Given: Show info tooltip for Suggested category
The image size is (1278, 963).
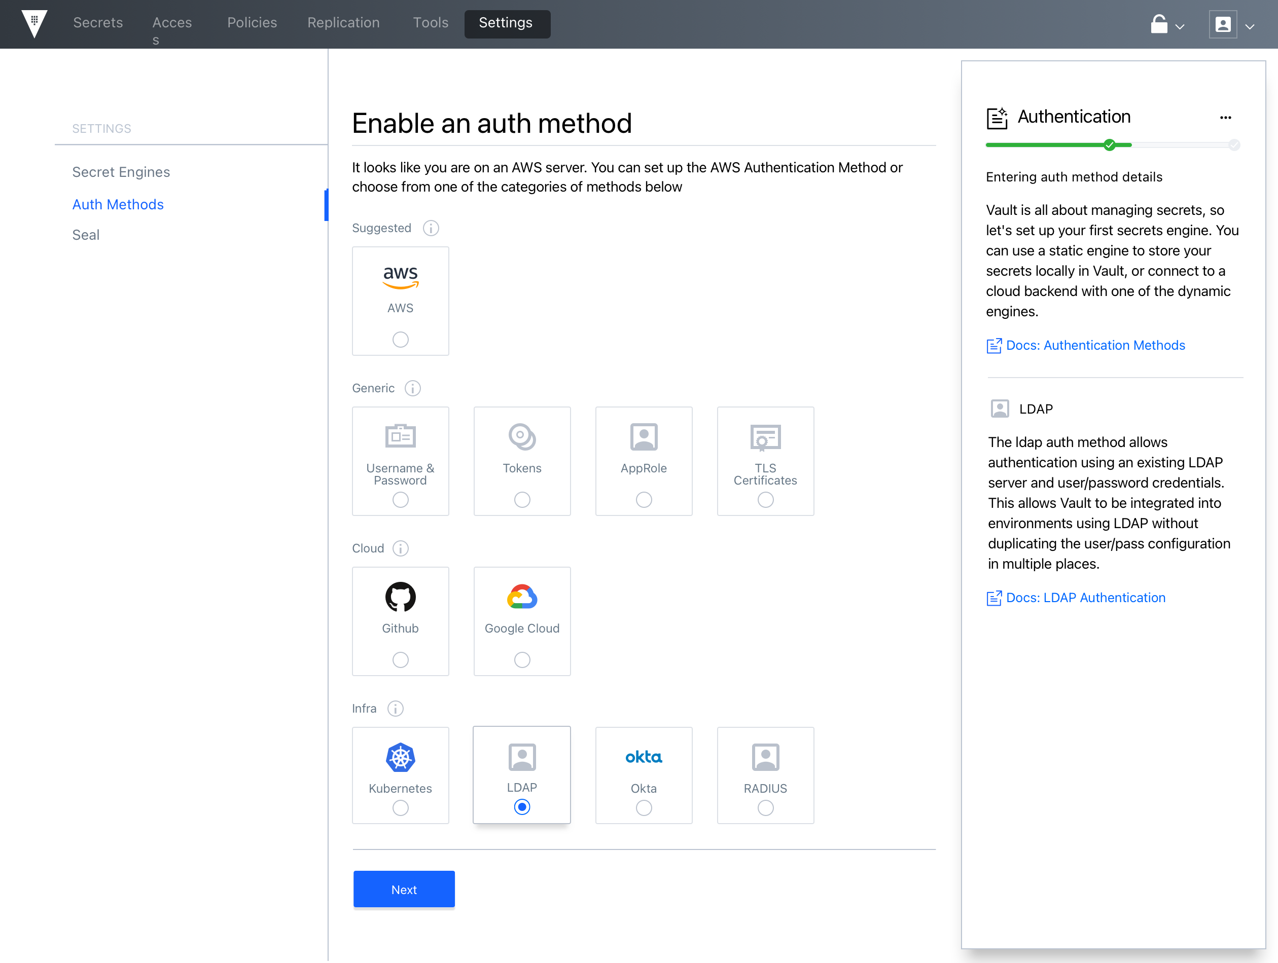Looking at the screenshot, I should [x=431, y=228].
